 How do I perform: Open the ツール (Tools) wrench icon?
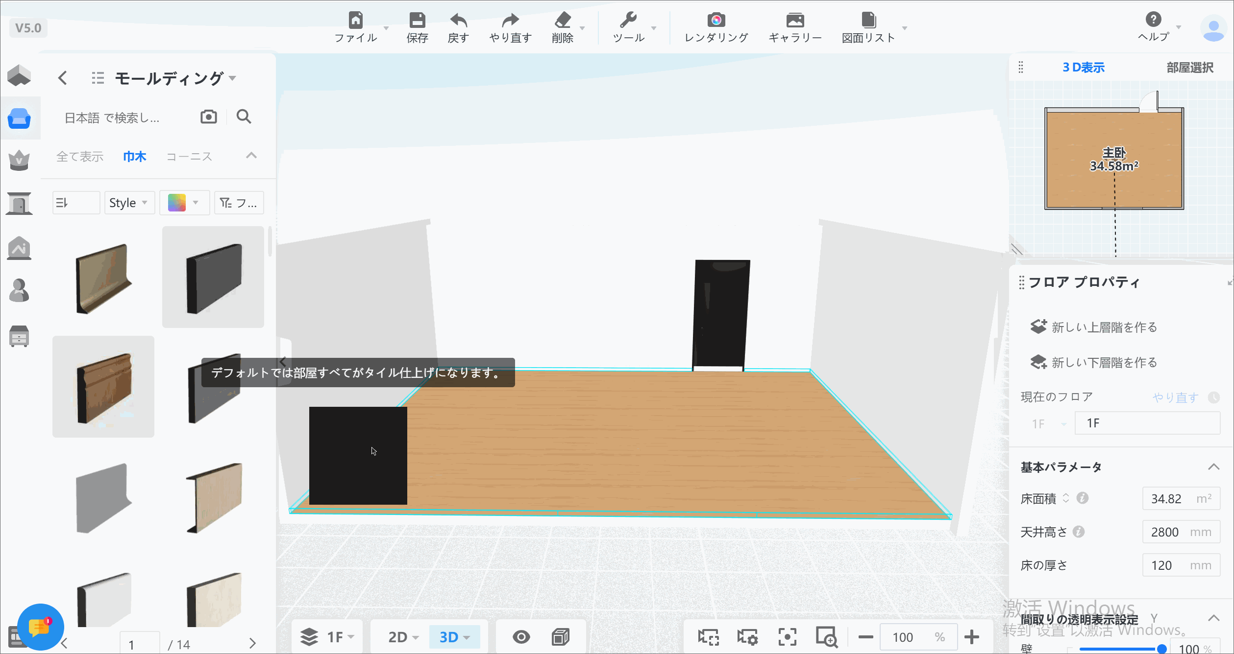pyautogui.click(x=628, y=27)
